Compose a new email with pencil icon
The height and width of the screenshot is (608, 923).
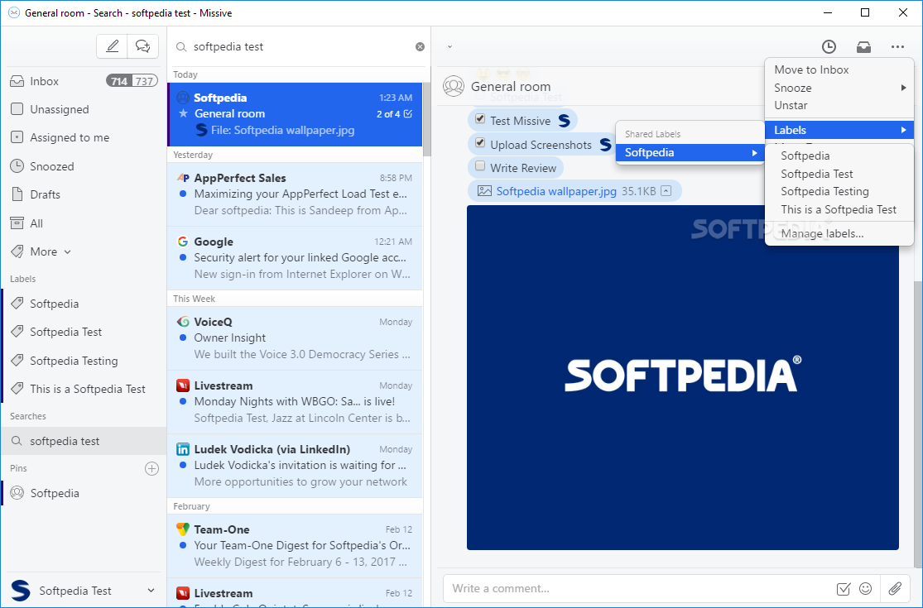tap(112, 45)
